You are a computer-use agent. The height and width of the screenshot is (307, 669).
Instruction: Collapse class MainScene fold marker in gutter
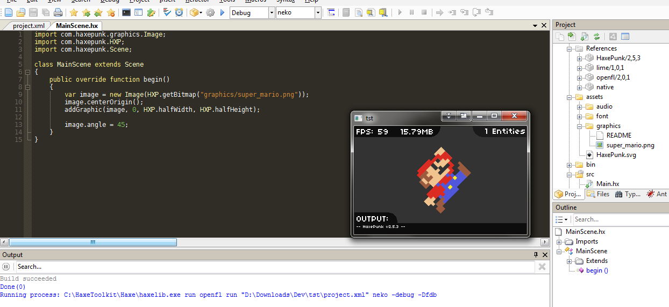point(27,72)
